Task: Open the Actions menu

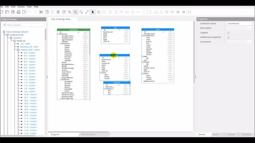Action: click(21, 7)
